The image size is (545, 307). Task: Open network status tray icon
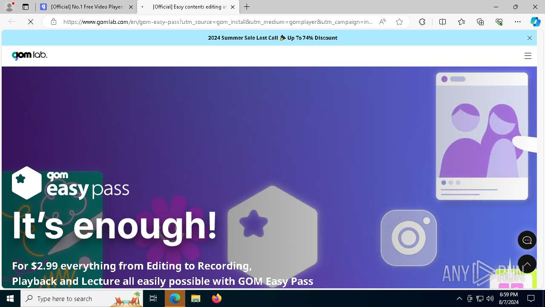point(480,298)
